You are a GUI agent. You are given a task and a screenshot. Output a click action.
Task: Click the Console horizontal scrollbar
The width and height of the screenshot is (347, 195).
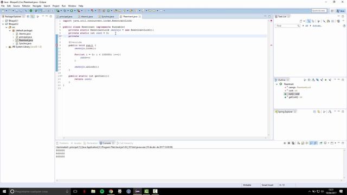[x=199, y=180]
